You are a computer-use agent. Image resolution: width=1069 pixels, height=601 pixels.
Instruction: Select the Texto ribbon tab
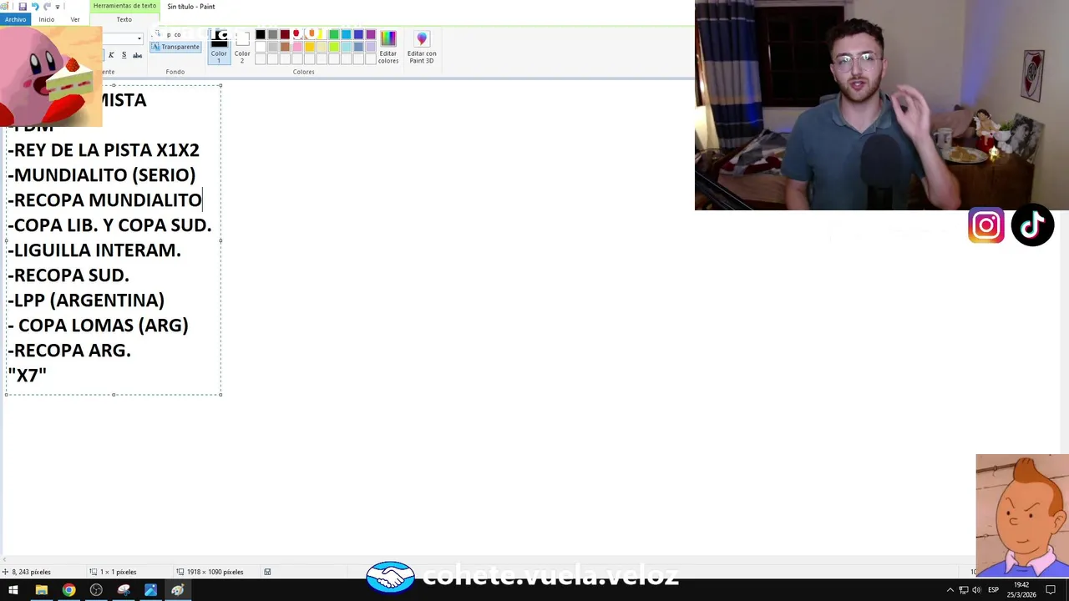pyautogui.click(x=124, y=19)
